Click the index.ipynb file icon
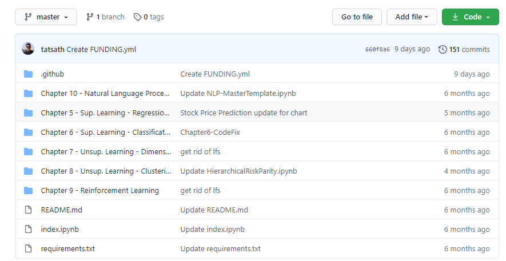This screenshot has width=506, height=261. pos(29,230)
